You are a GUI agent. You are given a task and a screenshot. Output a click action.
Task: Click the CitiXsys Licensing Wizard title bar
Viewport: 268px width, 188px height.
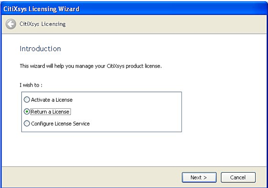(134, 8)
